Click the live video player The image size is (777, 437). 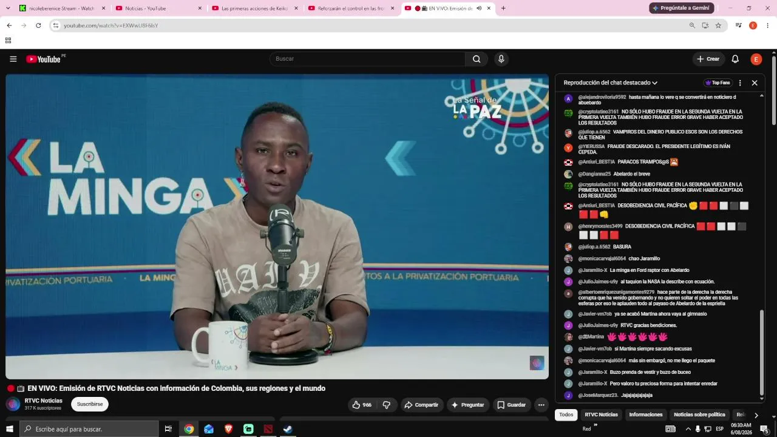(x=277, y=226)
